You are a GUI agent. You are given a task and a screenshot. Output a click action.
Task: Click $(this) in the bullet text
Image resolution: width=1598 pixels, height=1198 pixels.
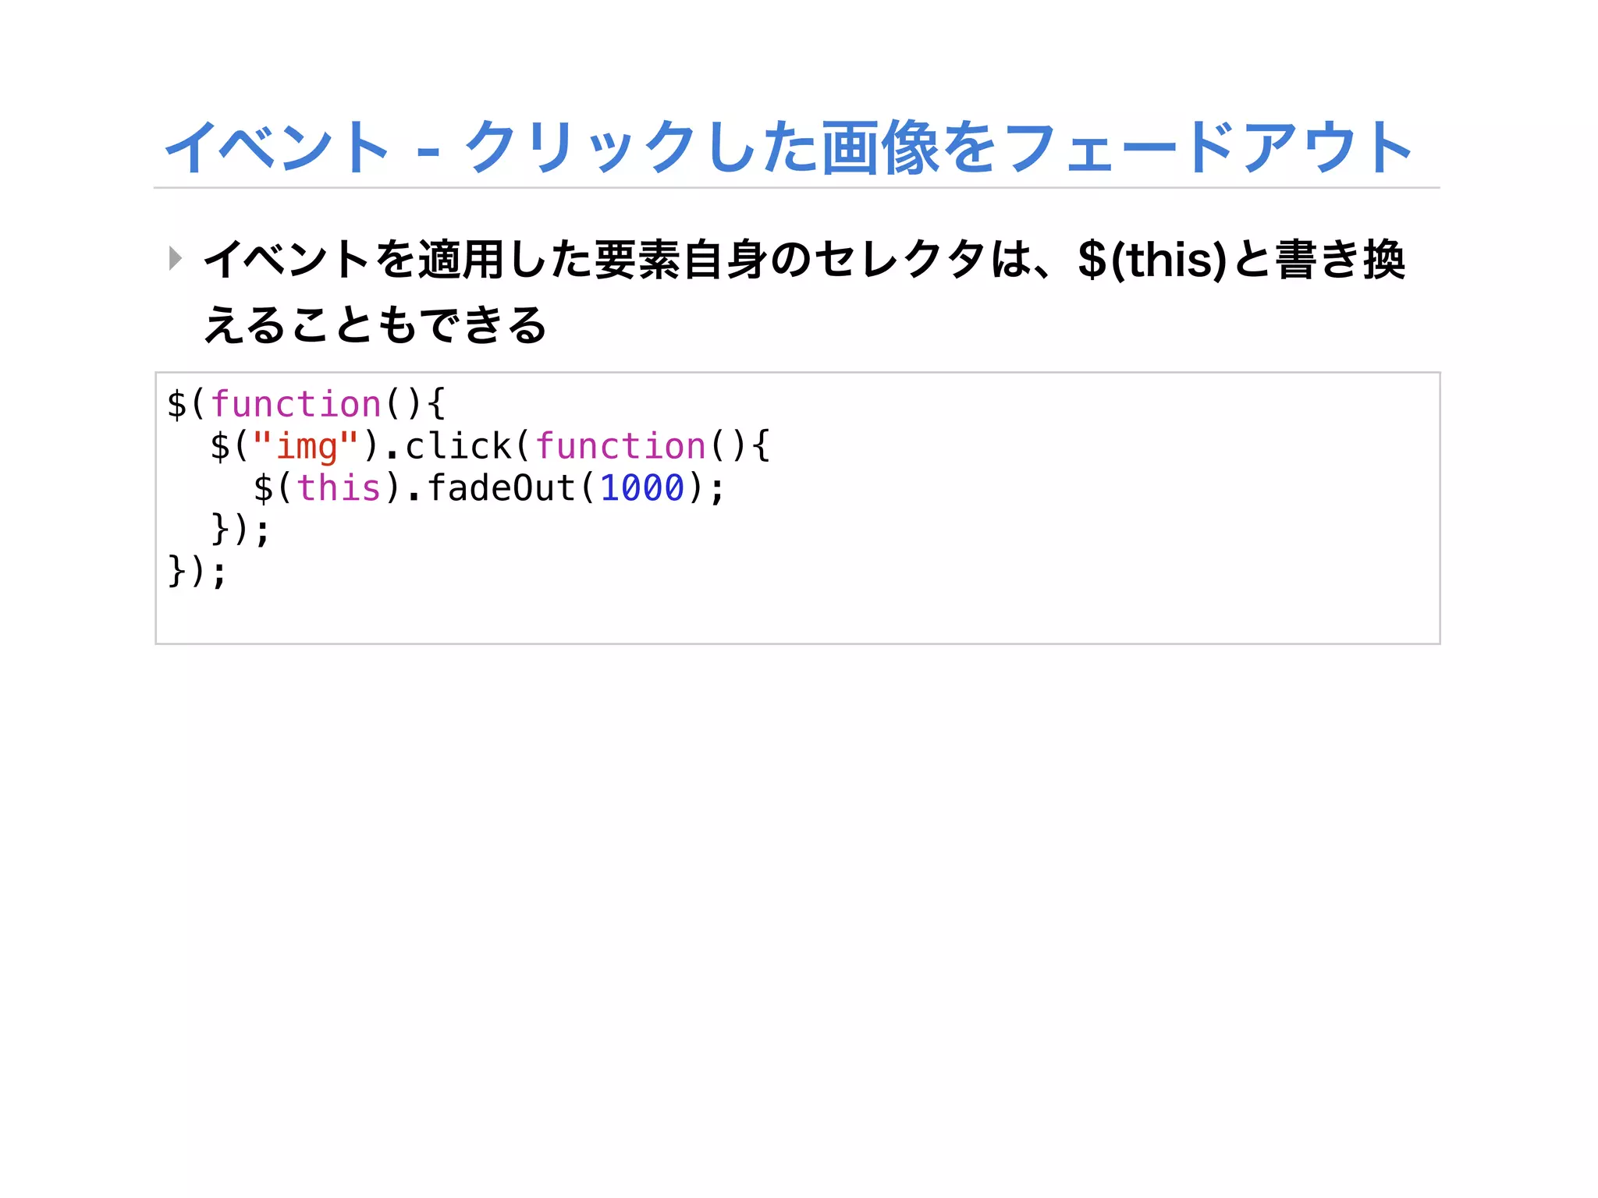[x=1152, y=260]
